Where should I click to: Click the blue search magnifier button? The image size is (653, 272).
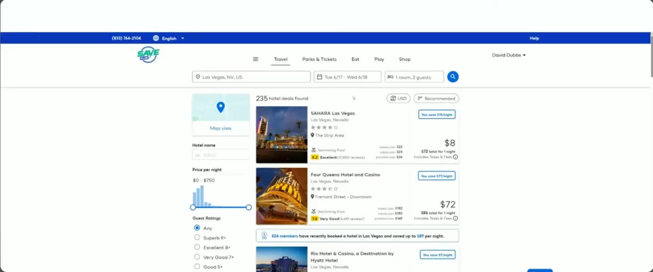[x=453, y=77]
